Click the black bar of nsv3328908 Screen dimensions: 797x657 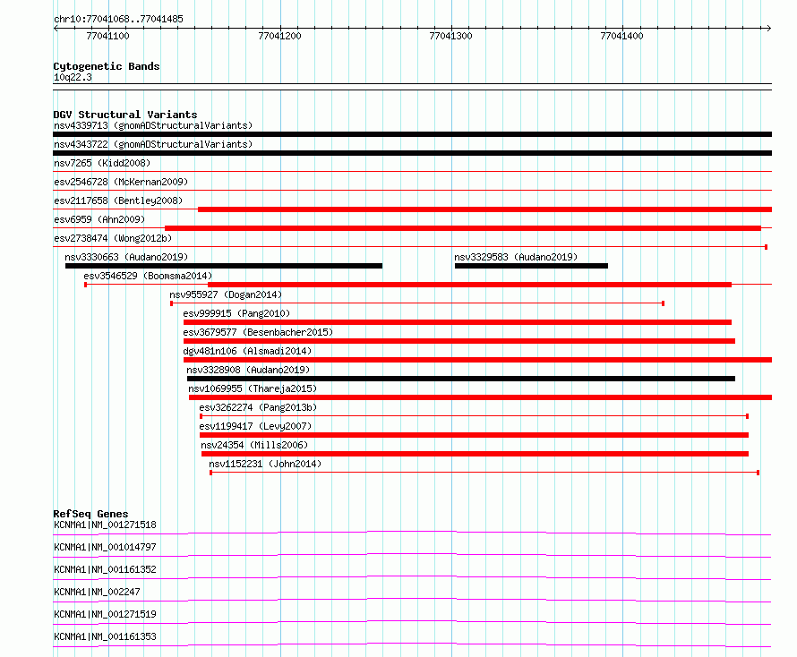click(461, 379)
